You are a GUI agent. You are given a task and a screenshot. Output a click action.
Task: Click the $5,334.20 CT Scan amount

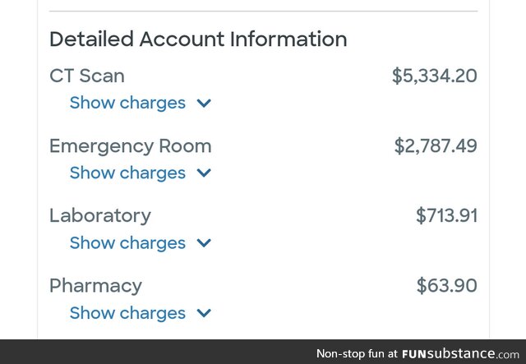coord(434,76)
